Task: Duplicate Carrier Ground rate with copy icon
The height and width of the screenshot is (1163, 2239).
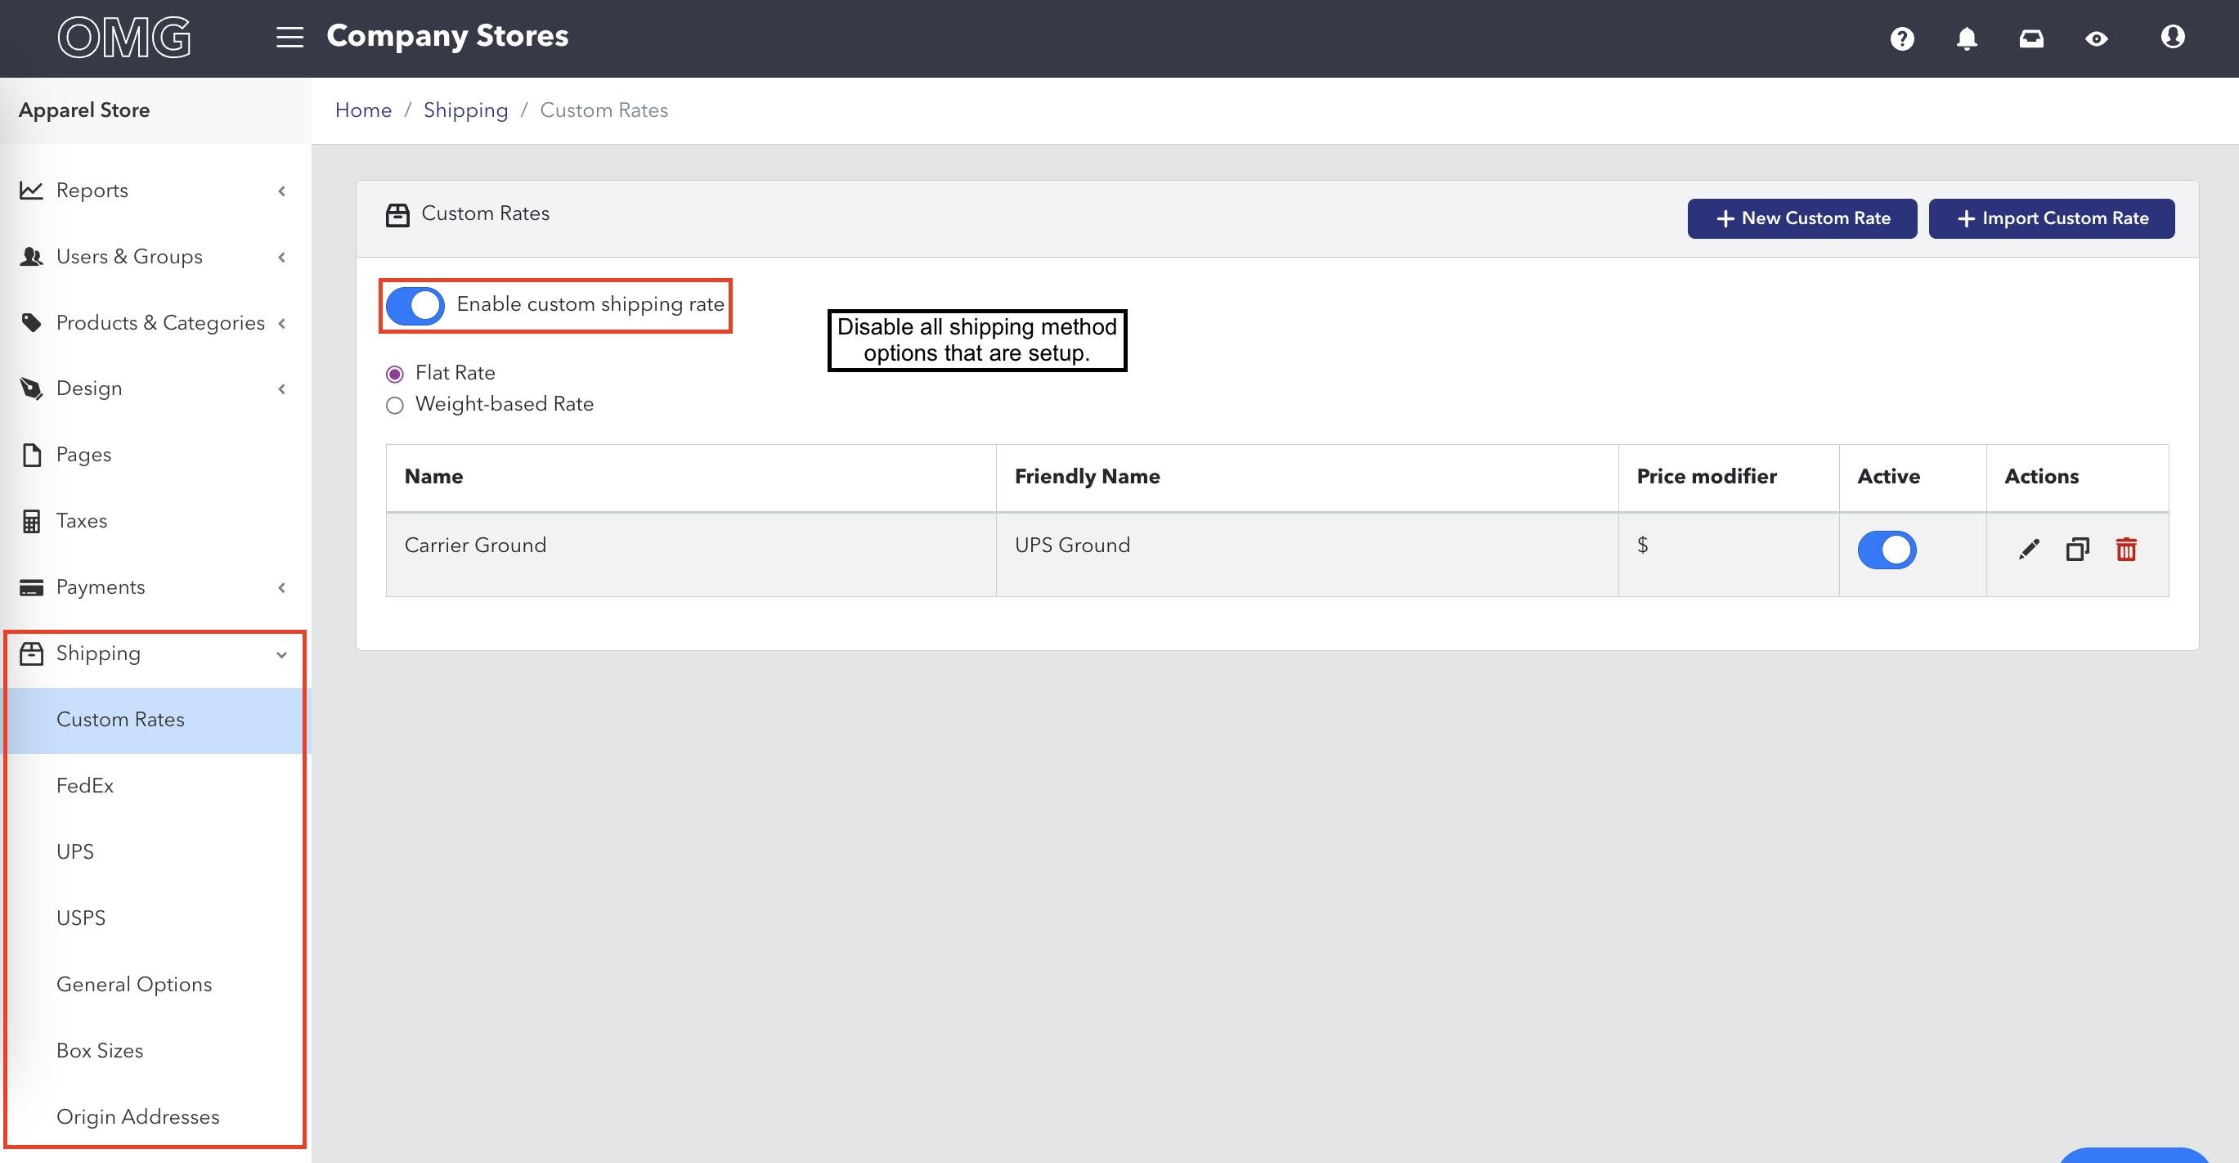Action: click(x=2077, y=550)
